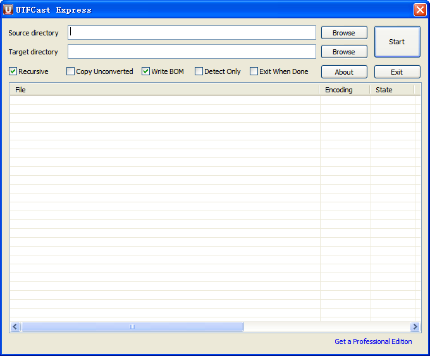Click the horizontal scrollbar left arrow
This screenshot has height=356, width=430.
tap(15, 326)
